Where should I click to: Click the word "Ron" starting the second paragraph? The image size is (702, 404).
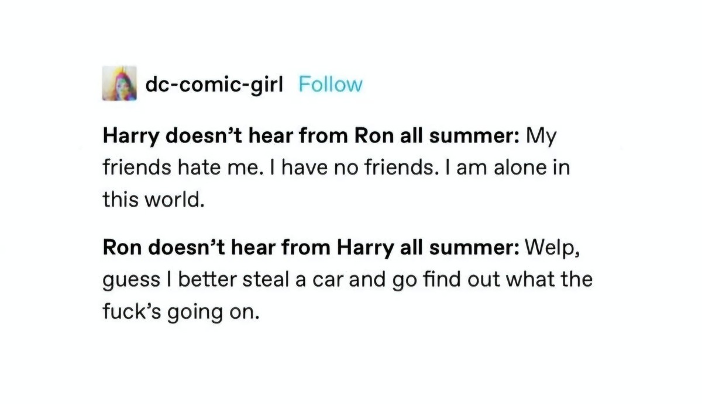point(122,248)
